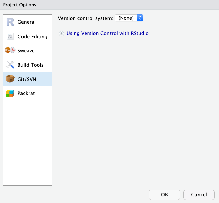
Task: Click the Packrat colored cubes icon
Action: click(x=10, y=93)
